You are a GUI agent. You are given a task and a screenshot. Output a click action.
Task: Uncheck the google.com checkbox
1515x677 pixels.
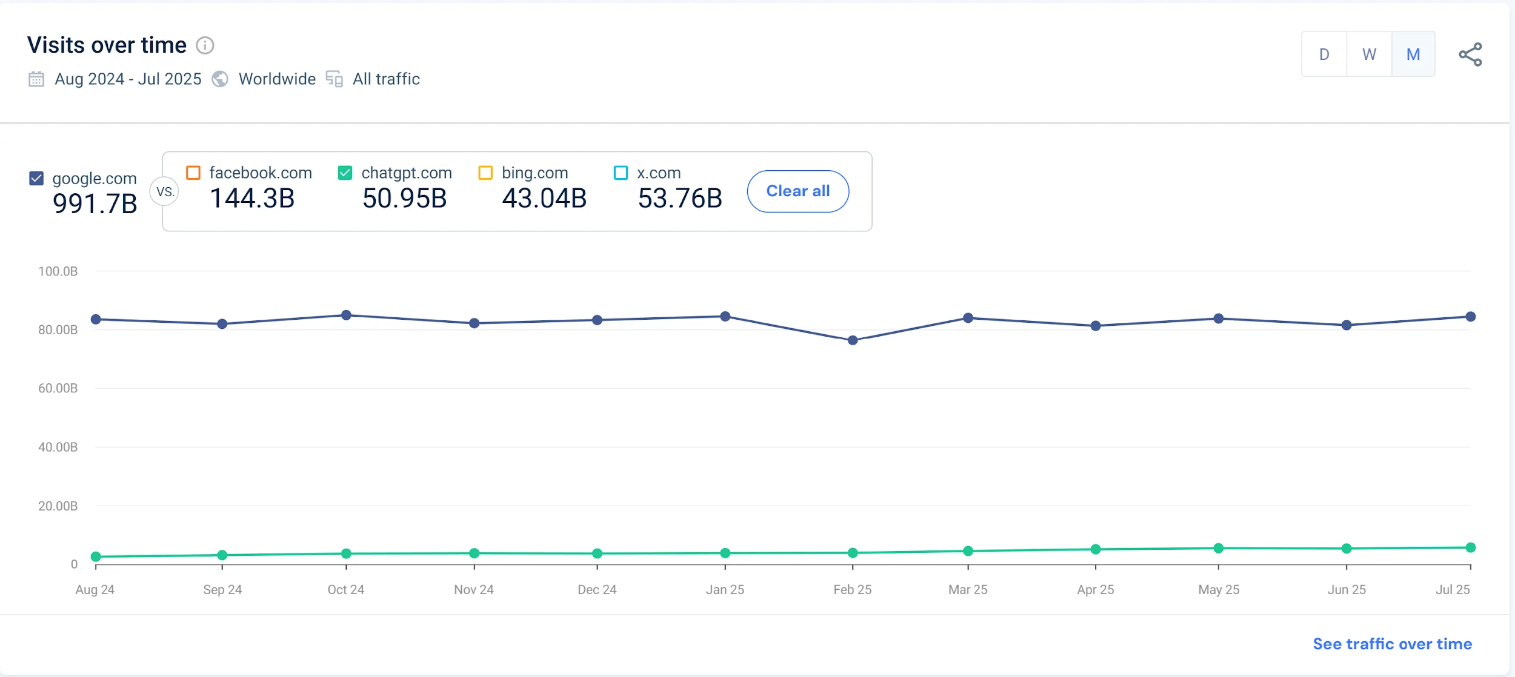(x=36, y=178)
